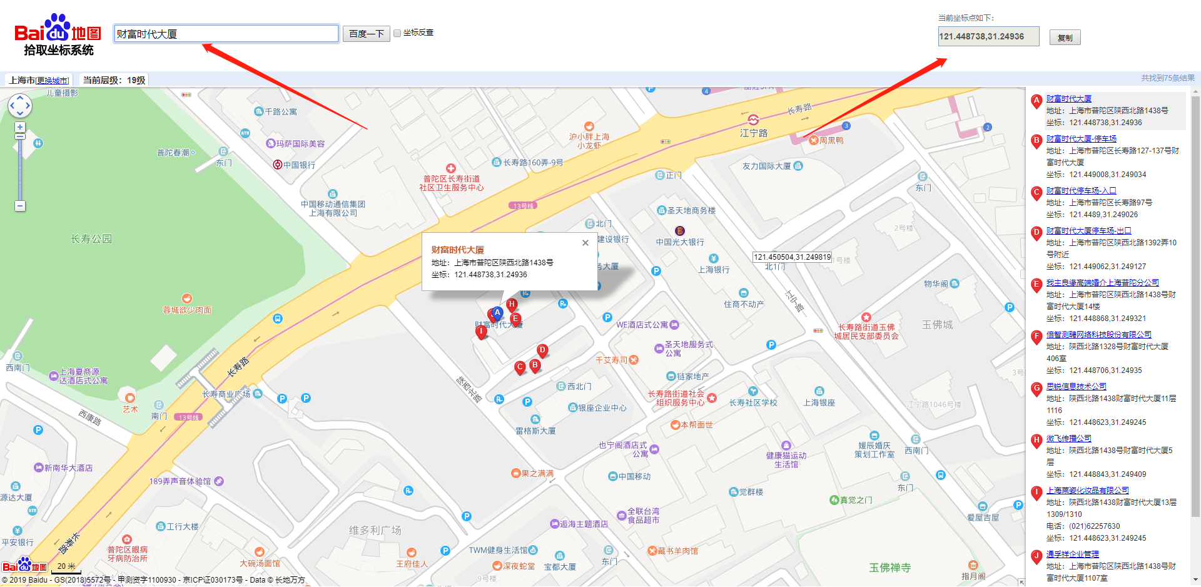Viewport: 1201px width, 587px height.
Task: Click the 中国移动通信集团上海有限公司 label
Action: (x=333, y=208)
